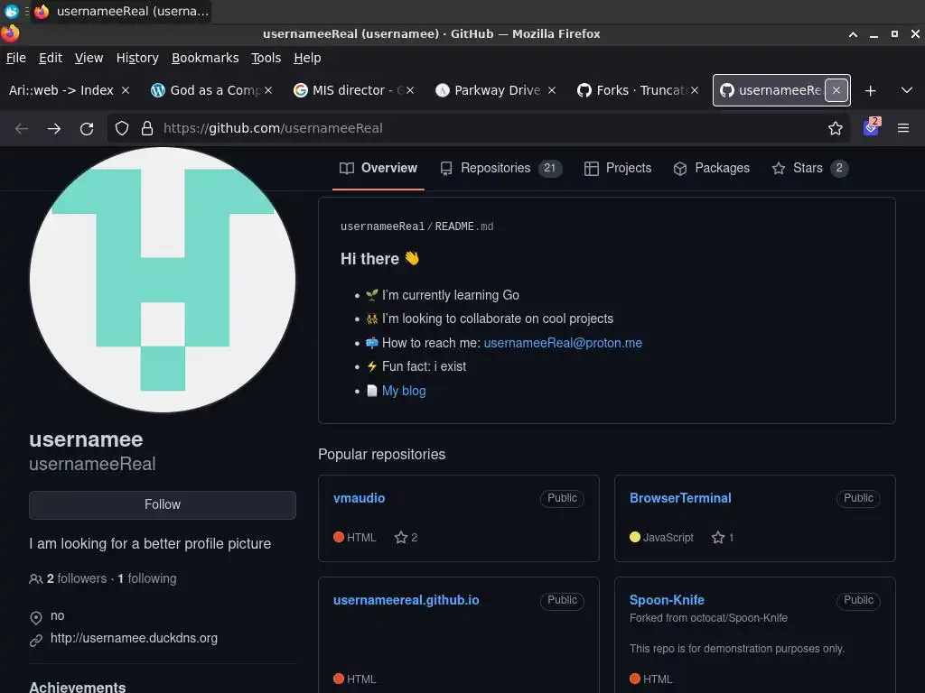Close the MIS director tab
This screenshot has width=925, height=693.
point(410,90)
